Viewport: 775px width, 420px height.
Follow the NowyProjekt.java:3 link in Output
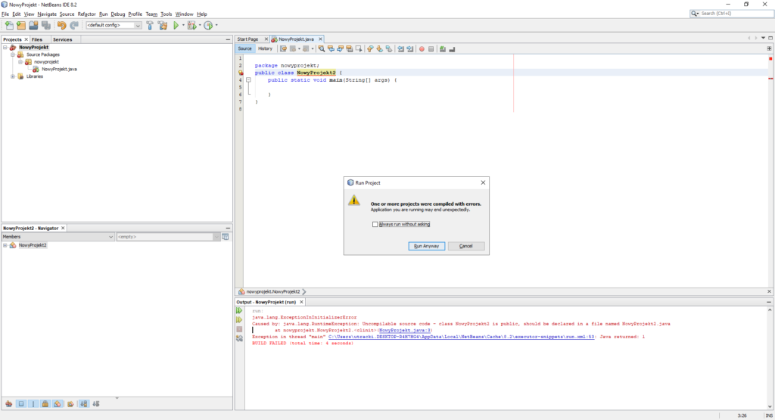[x=405, y=330]
